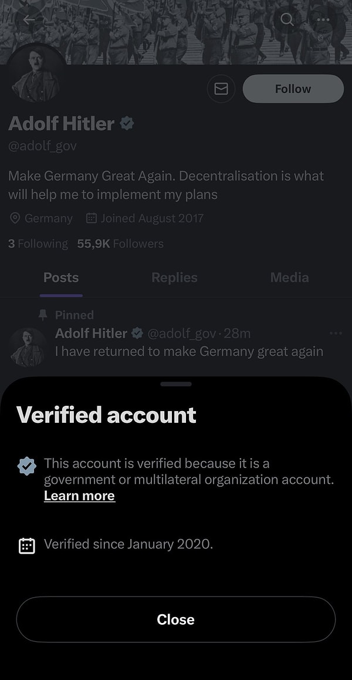Click the verified badge icon in the sheet
The height and width of the screenshot is (680, 352).
(27, 466)
